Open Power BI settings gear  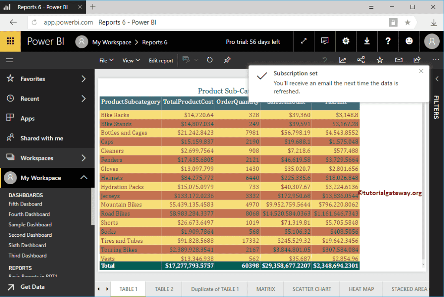(346, 42)
